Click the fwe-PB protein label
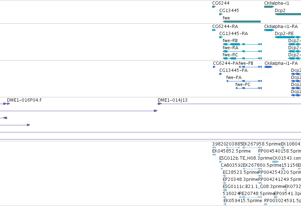 coord(246,63)
